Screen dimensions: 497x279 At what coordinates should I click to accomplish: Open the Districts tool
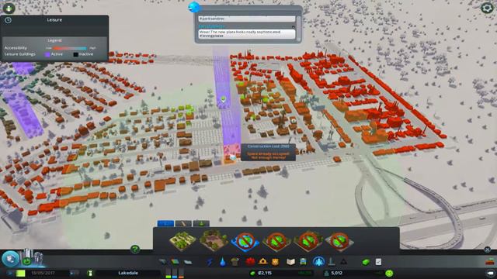coord(188,262)
